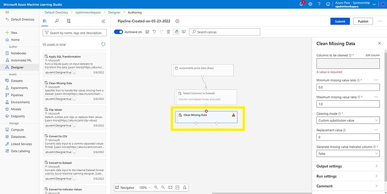Expand the Output settings section
This screenshot has width=387, height=194.
coord(347,166)
